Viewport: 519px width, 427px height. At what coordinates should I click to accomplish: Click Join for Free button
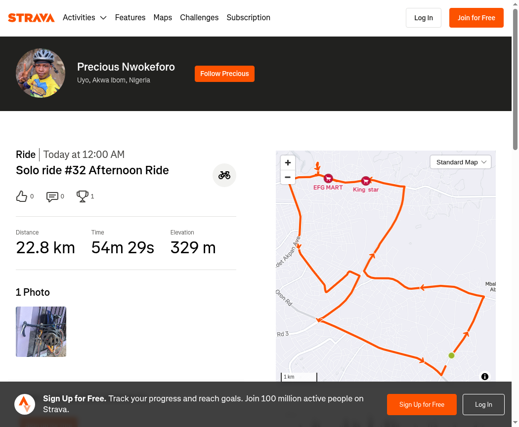click(476, 18)
